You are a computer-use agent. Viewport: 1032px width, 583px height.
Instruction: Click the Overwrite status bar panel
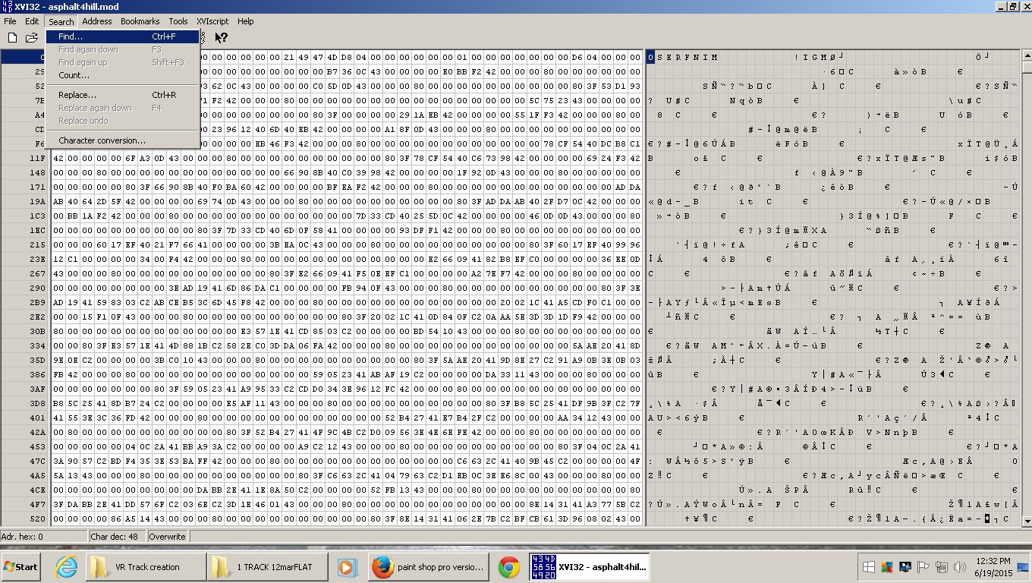pos(167,536)
